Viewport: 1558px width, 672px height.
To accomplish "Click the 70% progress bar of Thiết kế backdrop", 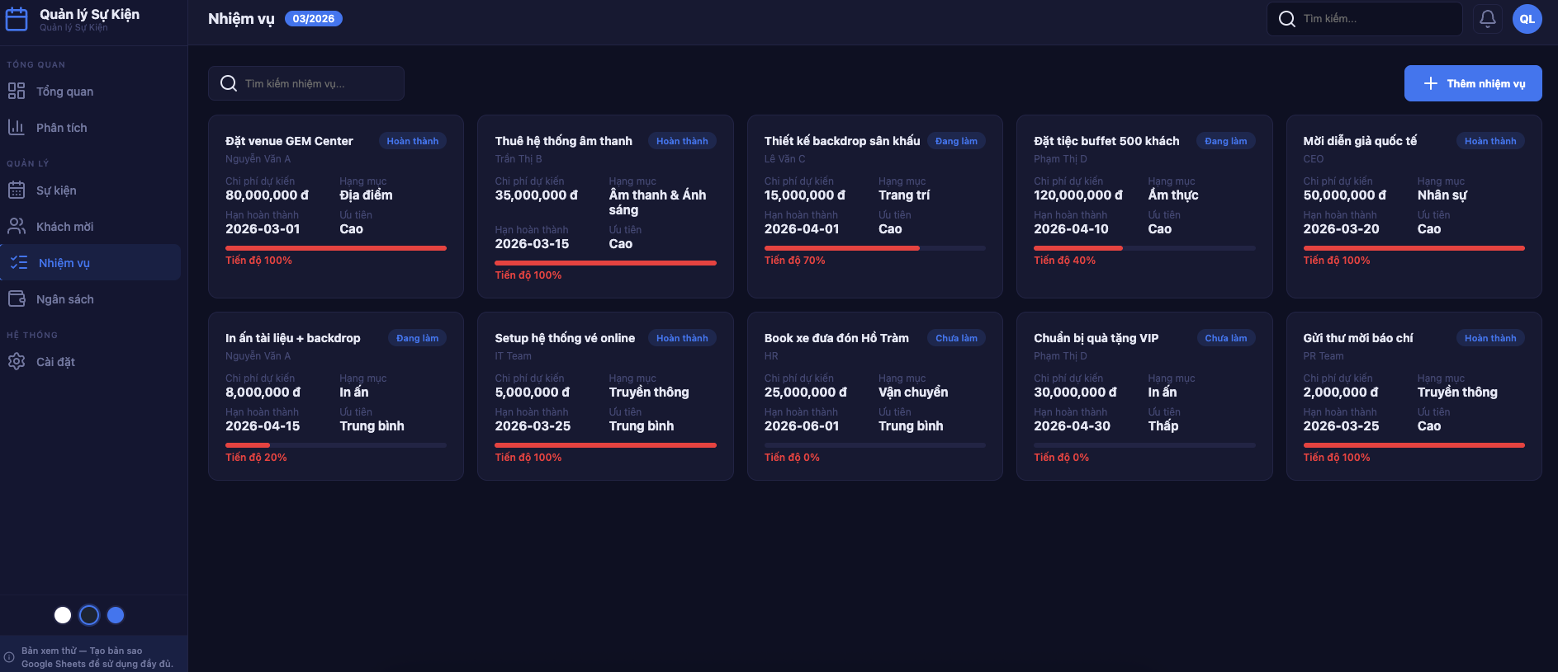I will tap(875, 248).
